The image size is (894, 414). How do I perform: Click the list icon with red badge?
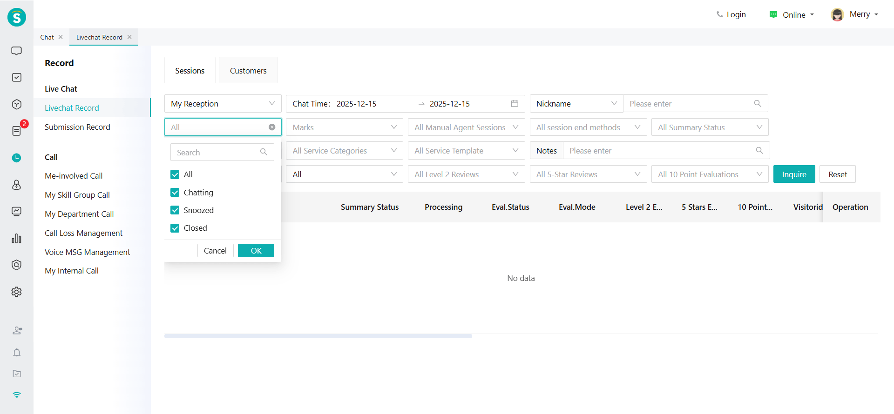[x=16, y=131]
